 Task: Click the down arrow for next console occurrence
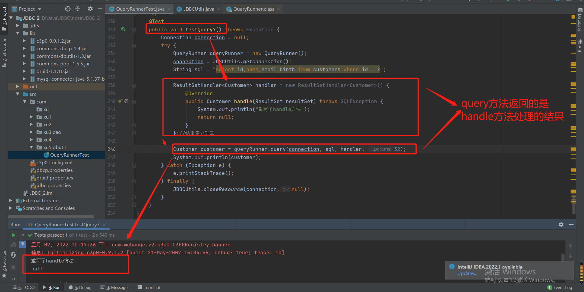point(571,256)
